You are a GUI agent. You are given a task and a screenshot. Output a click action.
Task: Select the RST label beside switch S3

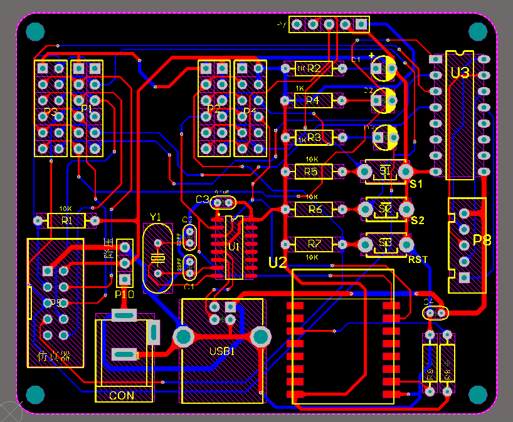click(418, 260)
